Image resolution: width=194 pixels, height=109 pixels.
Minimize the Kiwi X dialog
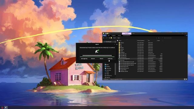(115, 45)
